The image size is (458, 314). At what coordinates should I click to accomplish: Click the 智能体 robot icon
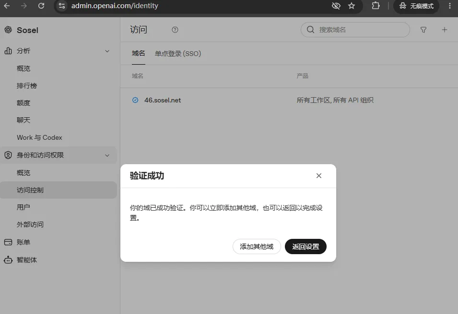click(8, 260)
